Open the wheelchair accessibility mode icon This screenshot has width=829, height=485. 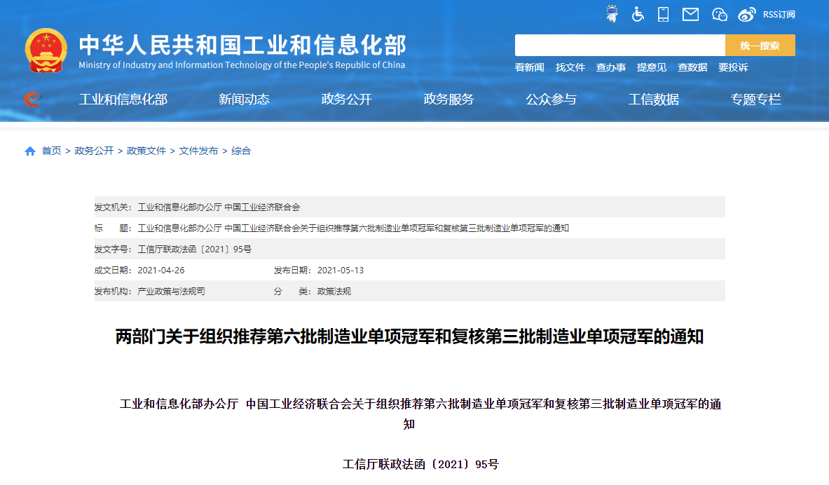tap(638, 14)
